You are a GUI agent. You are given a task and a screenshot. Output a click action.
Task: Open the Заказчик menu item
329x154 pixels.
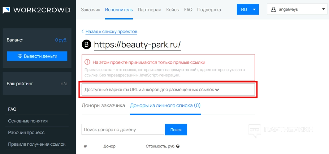coord(91,10)
